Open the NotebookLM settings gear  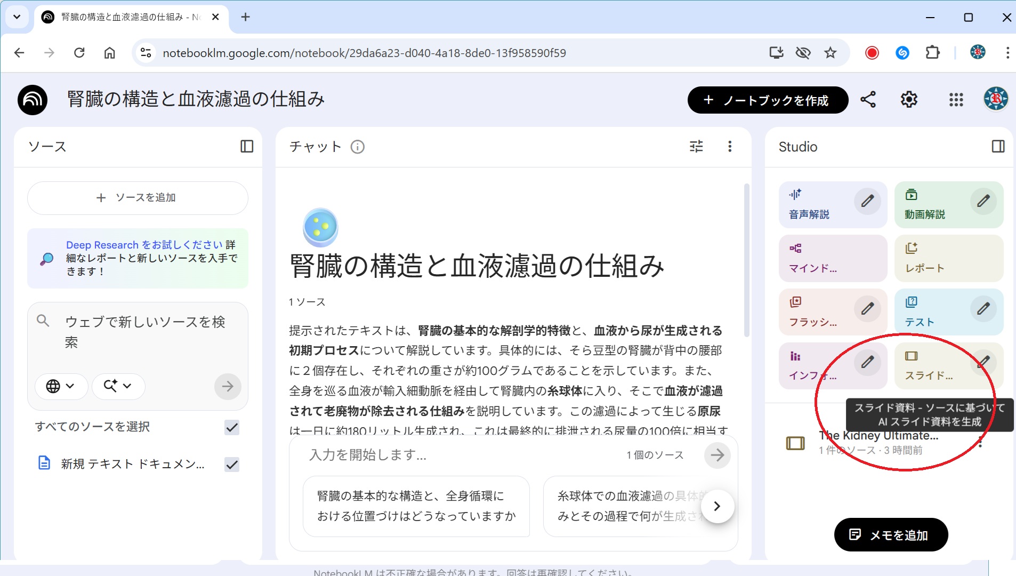point(909,100)
